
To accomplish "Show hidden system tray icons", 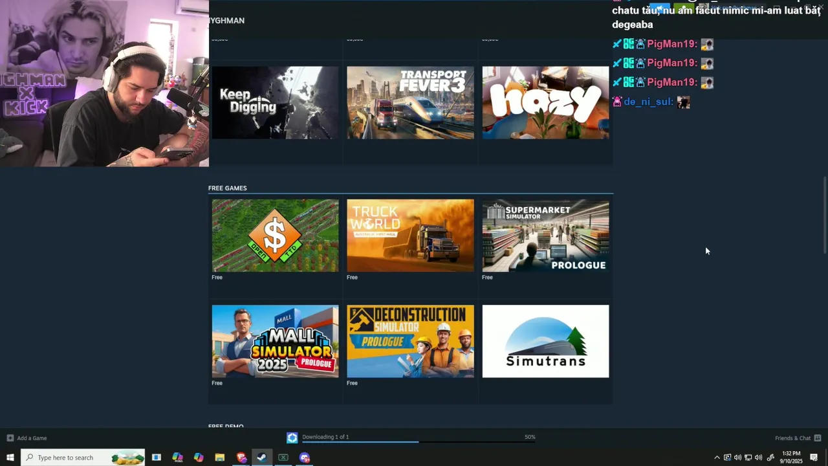I will tap(717, 458).
